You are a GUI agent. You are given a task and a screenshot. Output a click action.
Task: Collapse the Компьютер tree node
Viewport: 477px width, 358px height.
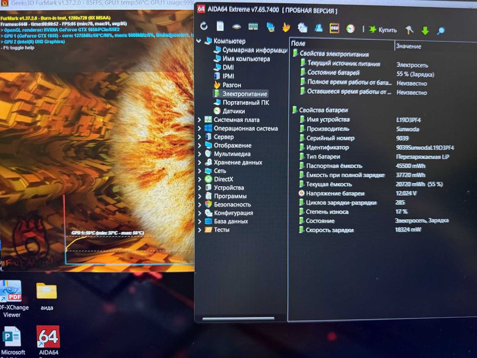[199, 40]
